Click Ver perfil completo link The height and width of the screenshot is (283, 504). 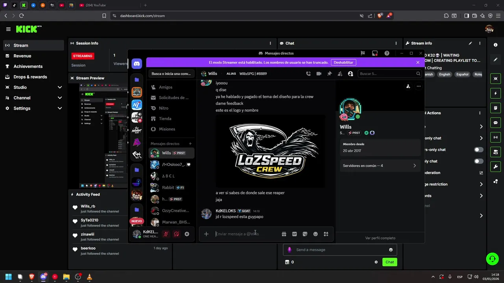click(x=380, y=238)
